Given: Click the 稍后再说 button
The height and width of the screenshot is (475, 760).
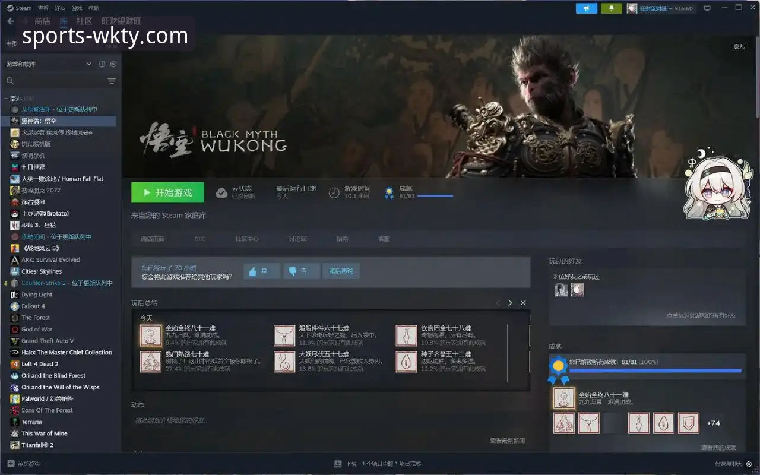Looking at the screenshot, I should 341,271.
